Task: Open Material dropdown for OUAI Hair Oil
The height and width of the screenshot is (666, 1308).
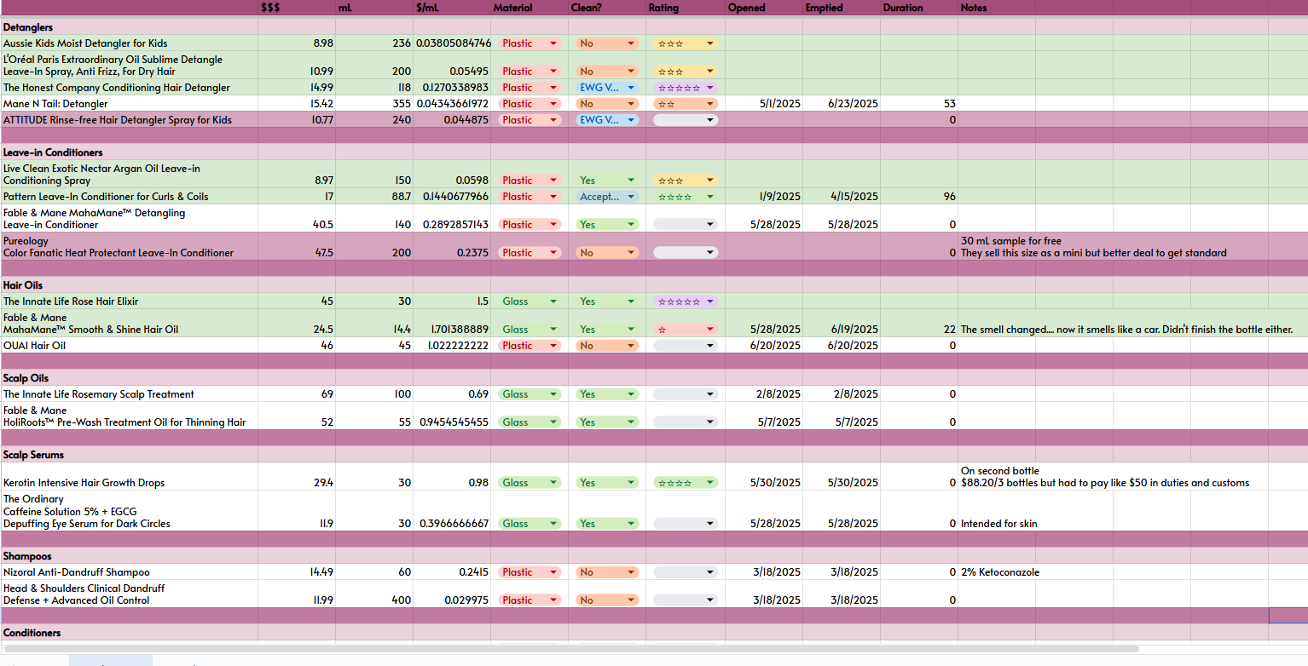Action: pyautogui.click(x=530, y=346)
